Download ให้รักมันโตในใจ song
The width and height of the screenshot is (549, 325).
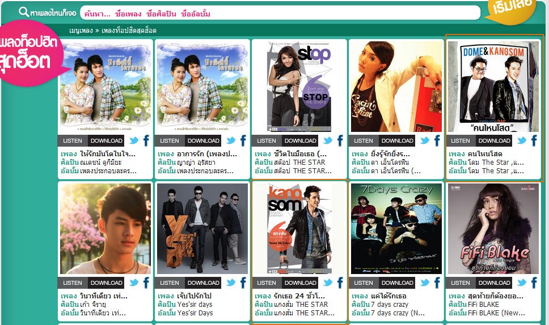[x=106, y=141]
